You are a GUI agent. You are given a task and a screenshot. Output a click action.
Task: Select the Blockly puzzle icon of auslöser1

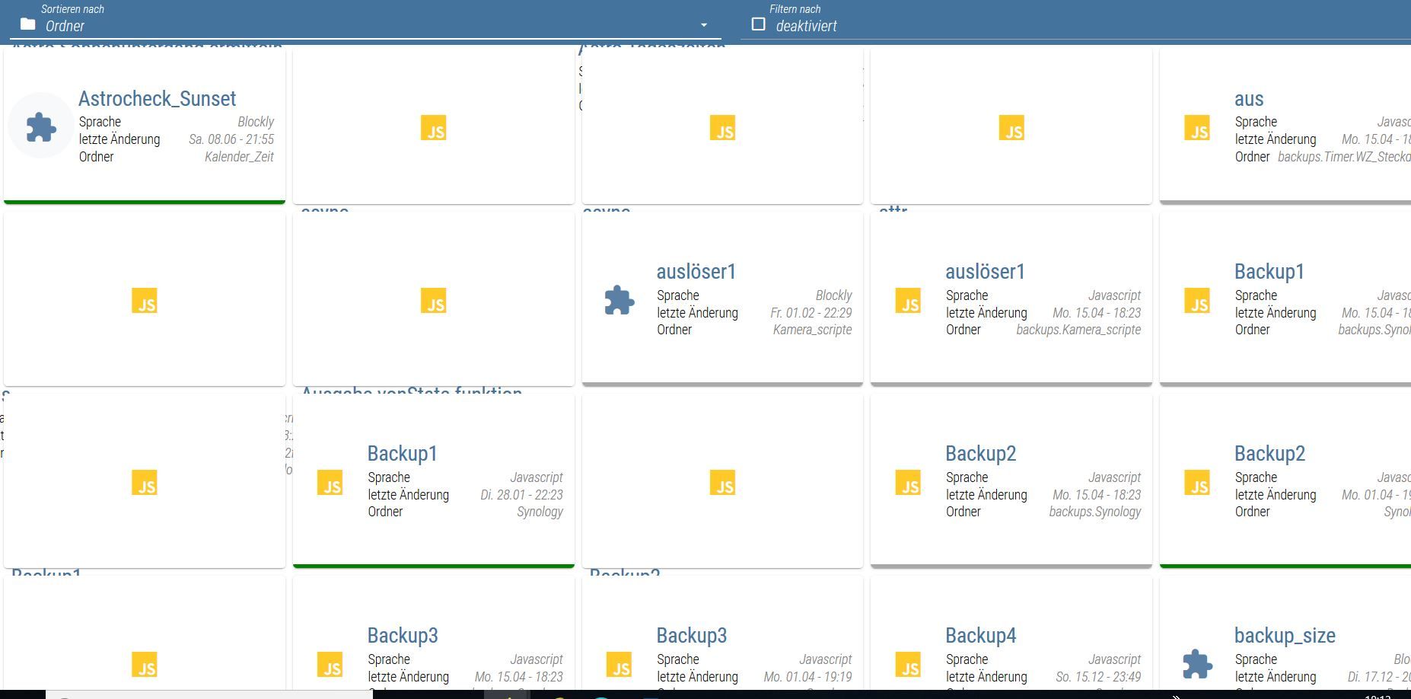tap(619, 301)
